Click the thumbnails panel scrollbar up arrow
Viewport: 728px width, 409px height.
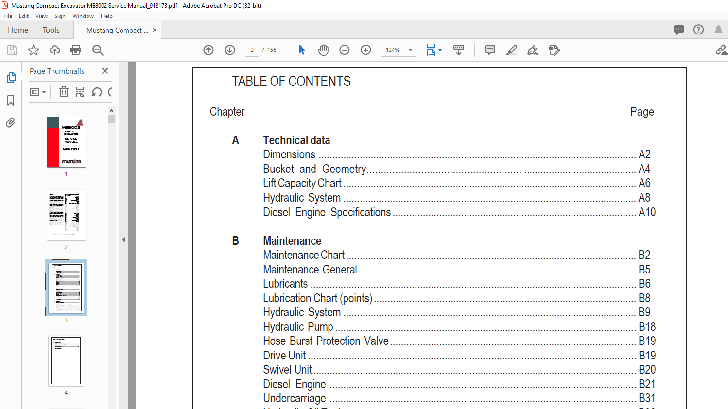click(x=112, y=111)
